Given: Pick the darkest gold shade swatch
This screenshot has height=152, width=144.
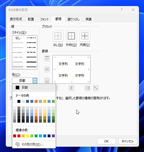Looking at the screenshot, I should pos(45,121).
